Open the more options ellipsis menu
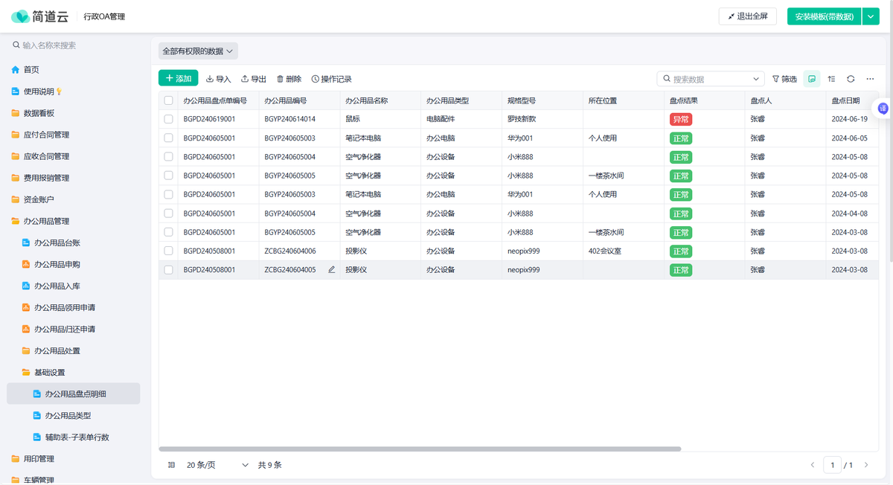The image size is (893, 485). (x=870, y=79)
